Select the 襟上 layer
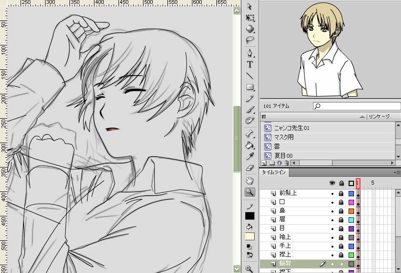 tap(285, 254)
